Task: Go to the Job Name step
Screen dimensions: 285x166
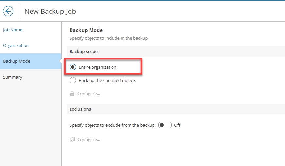Action: tap(13, 30)
